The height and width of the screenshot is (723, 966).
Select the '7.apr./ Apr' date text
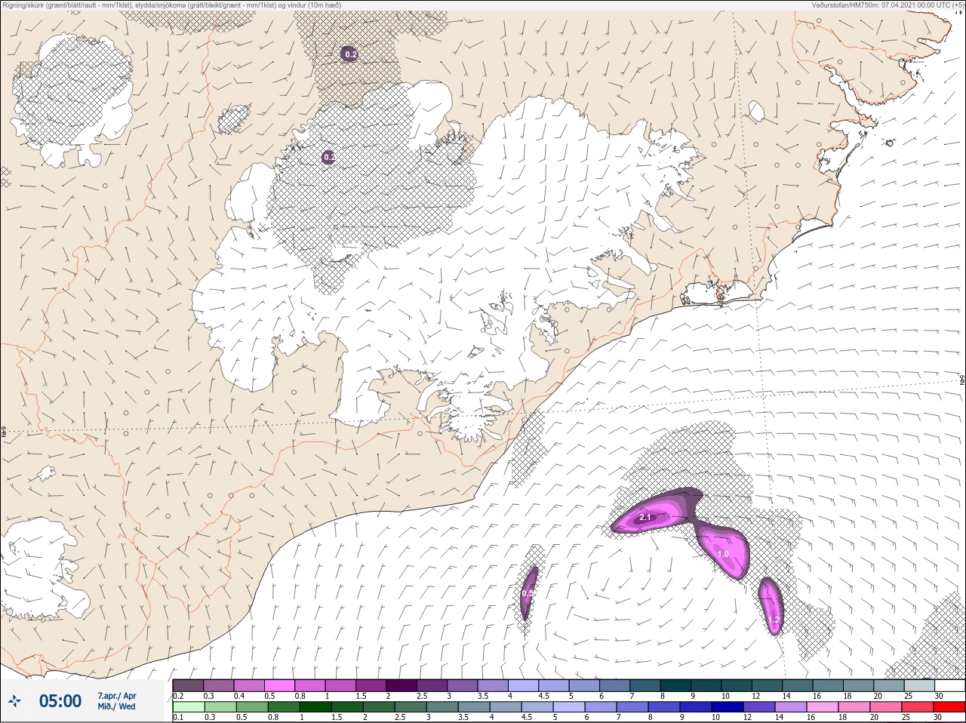[117, 696]
